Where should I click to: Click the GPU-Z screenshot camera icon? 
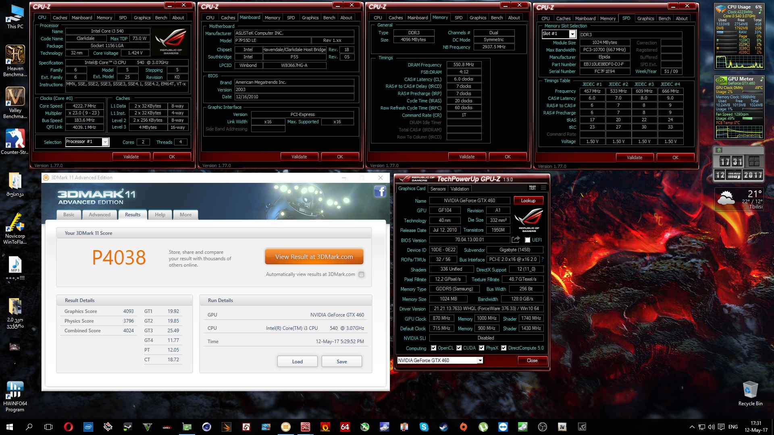click(532, 188)
